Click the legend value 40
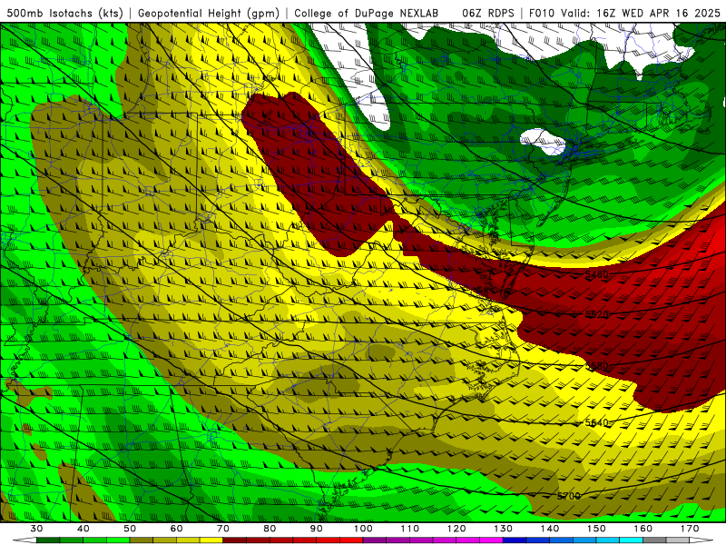Image resolution: width=726 pixels, height=545 pixels. pyautogui.click(x=83, y=529)
